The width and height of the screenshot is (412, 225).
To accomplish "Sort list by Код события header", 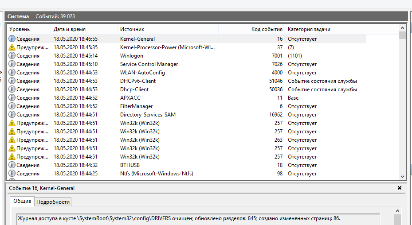I will pos(252,29).
